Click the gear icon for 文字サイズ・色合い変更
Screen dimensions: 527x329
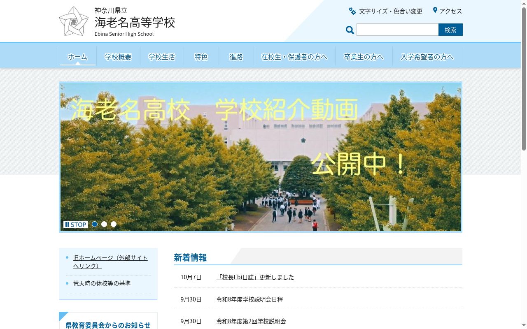coord(352,11)
